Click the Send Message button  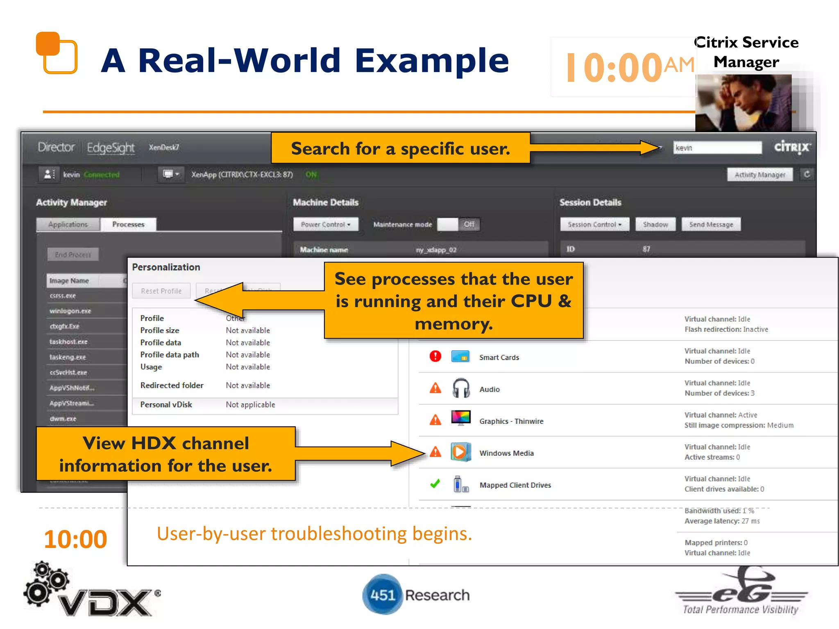711,224
